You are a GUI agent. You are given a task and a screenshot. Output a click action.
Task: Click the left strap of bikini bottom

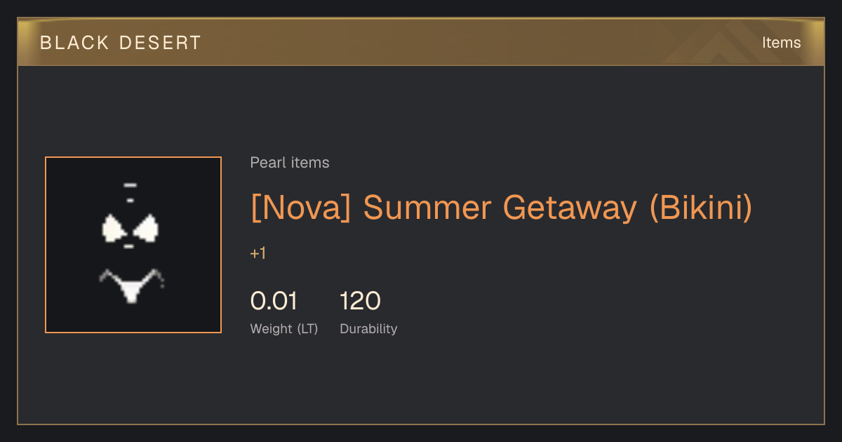pyautogui.click(x=110, y=276)
